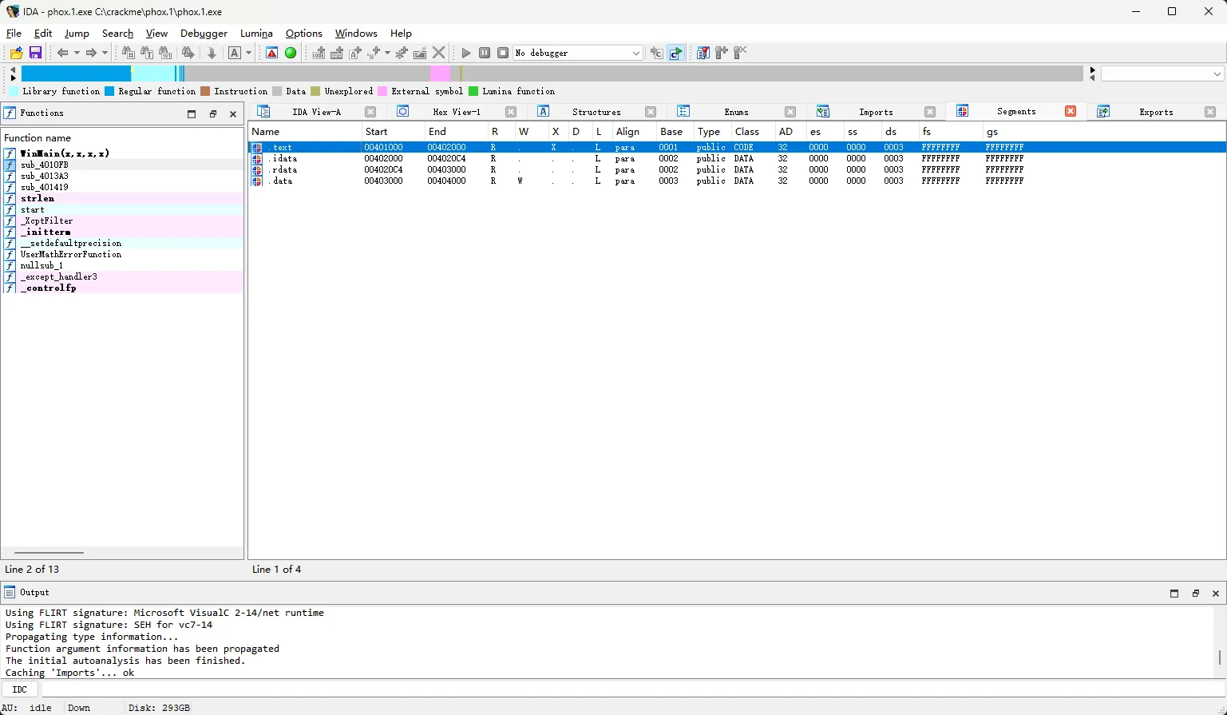Switch to the Imports tab
The width and height of the screenshot is (1227, 715).
click(x=876, y=112)
